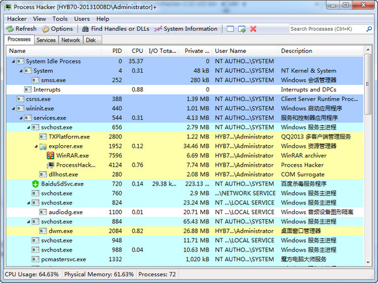Viewport: 378px width, 283px height.
Task: Sort by the PID column header
Action: coord(117,51)
